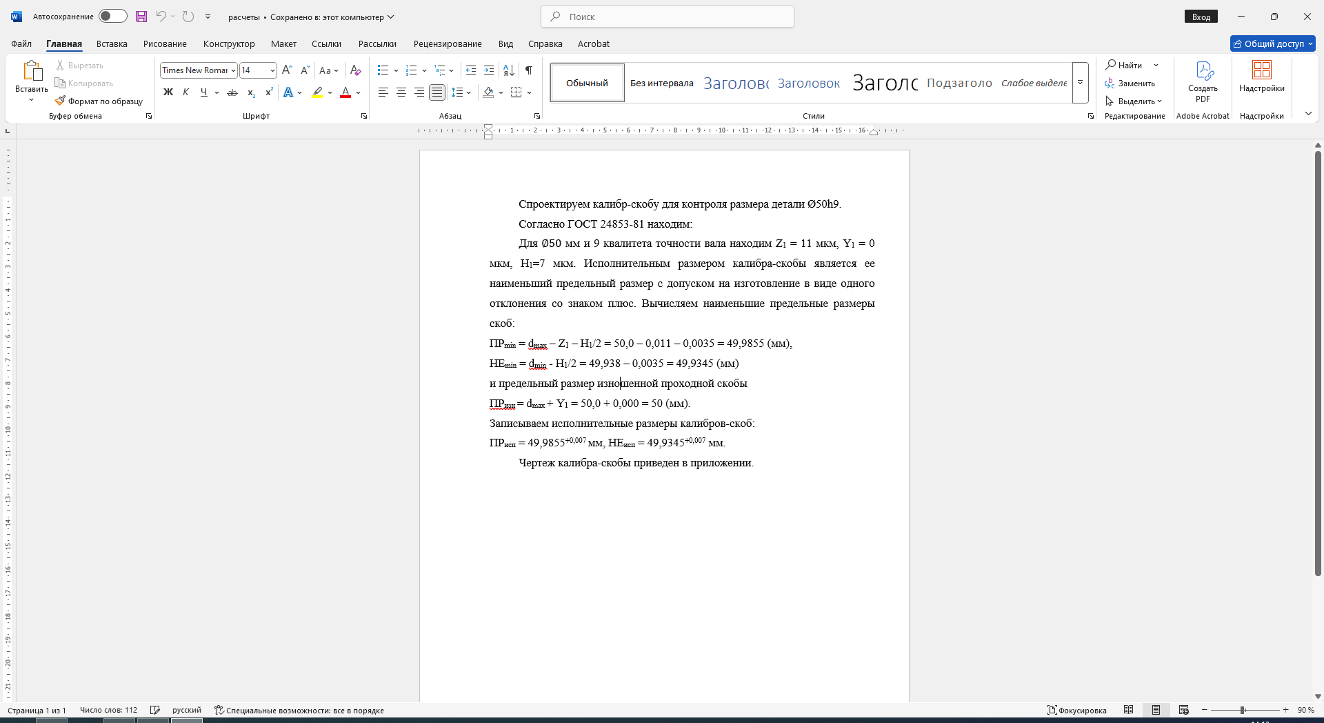The height and width of the screenshot is (723, 1324).
Task: Click the sort A-Z icon
Action: 509,70
